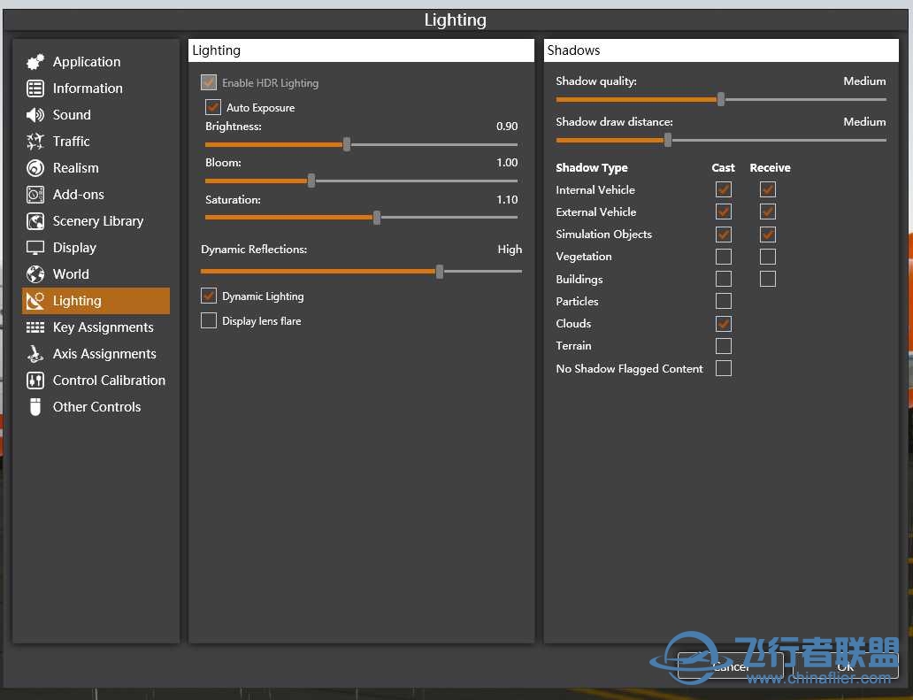913x700 pixels.
Task: Click the Application gear icon in sidebar
Action: (x=35, y=62)
